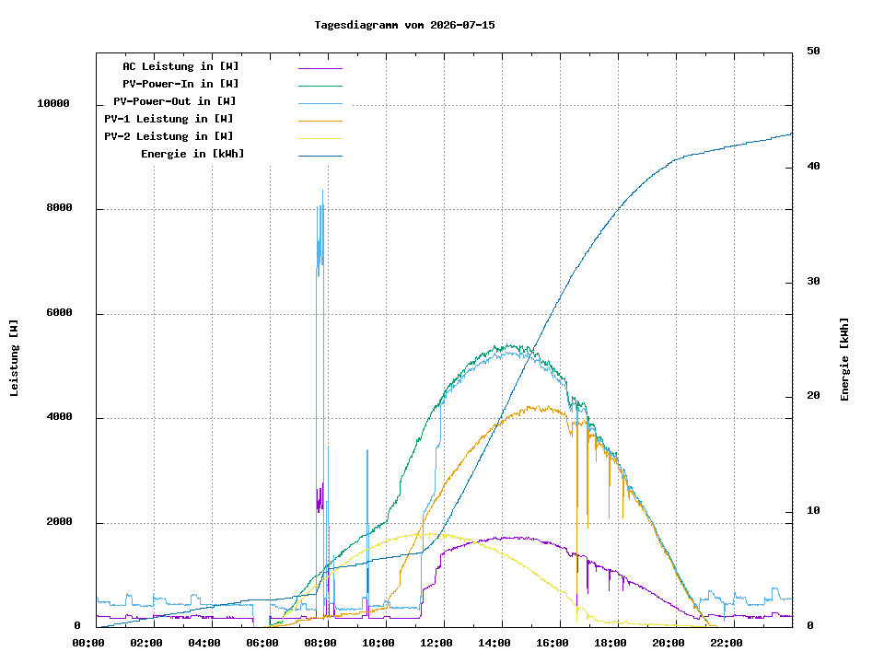The height and width of the screenshot is (663, 884).
Task: Click left axis value 6000
Action: point(59,312)
